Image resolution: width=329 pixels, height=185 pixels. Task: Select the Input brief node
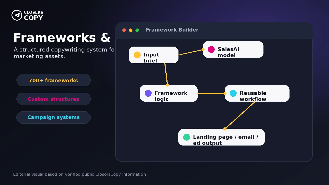(x=154, y=55)
